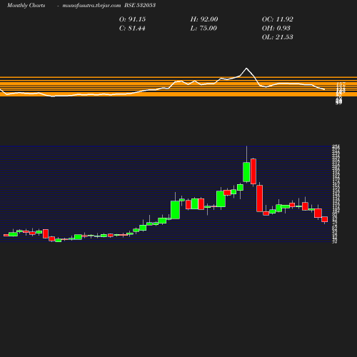Select the 'OH: 0.93' value
The image size is (357, 357).
tap(276, 28)
